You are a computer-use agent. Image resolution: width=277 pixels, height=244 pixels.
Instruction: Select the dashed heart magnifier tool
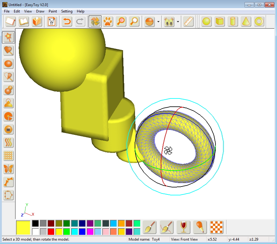pyautogui.click(x=8, y=77)
